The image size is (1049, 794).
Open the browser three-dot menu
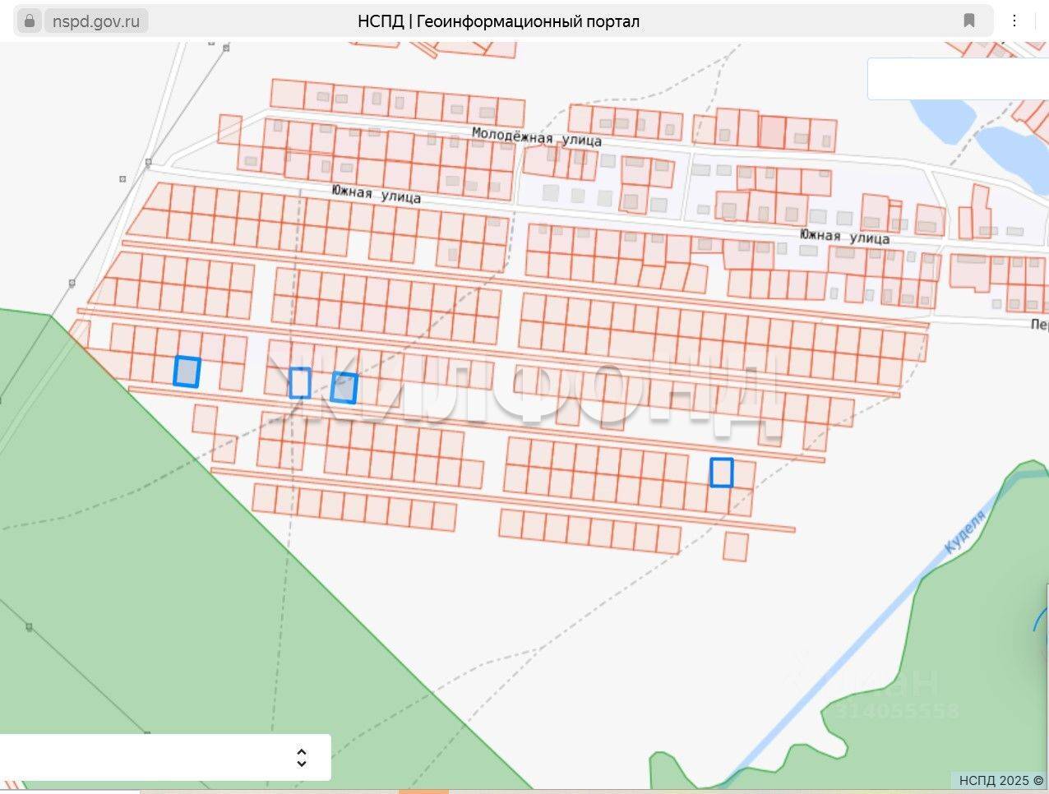pyautogui.click(x=1014, y=21)
